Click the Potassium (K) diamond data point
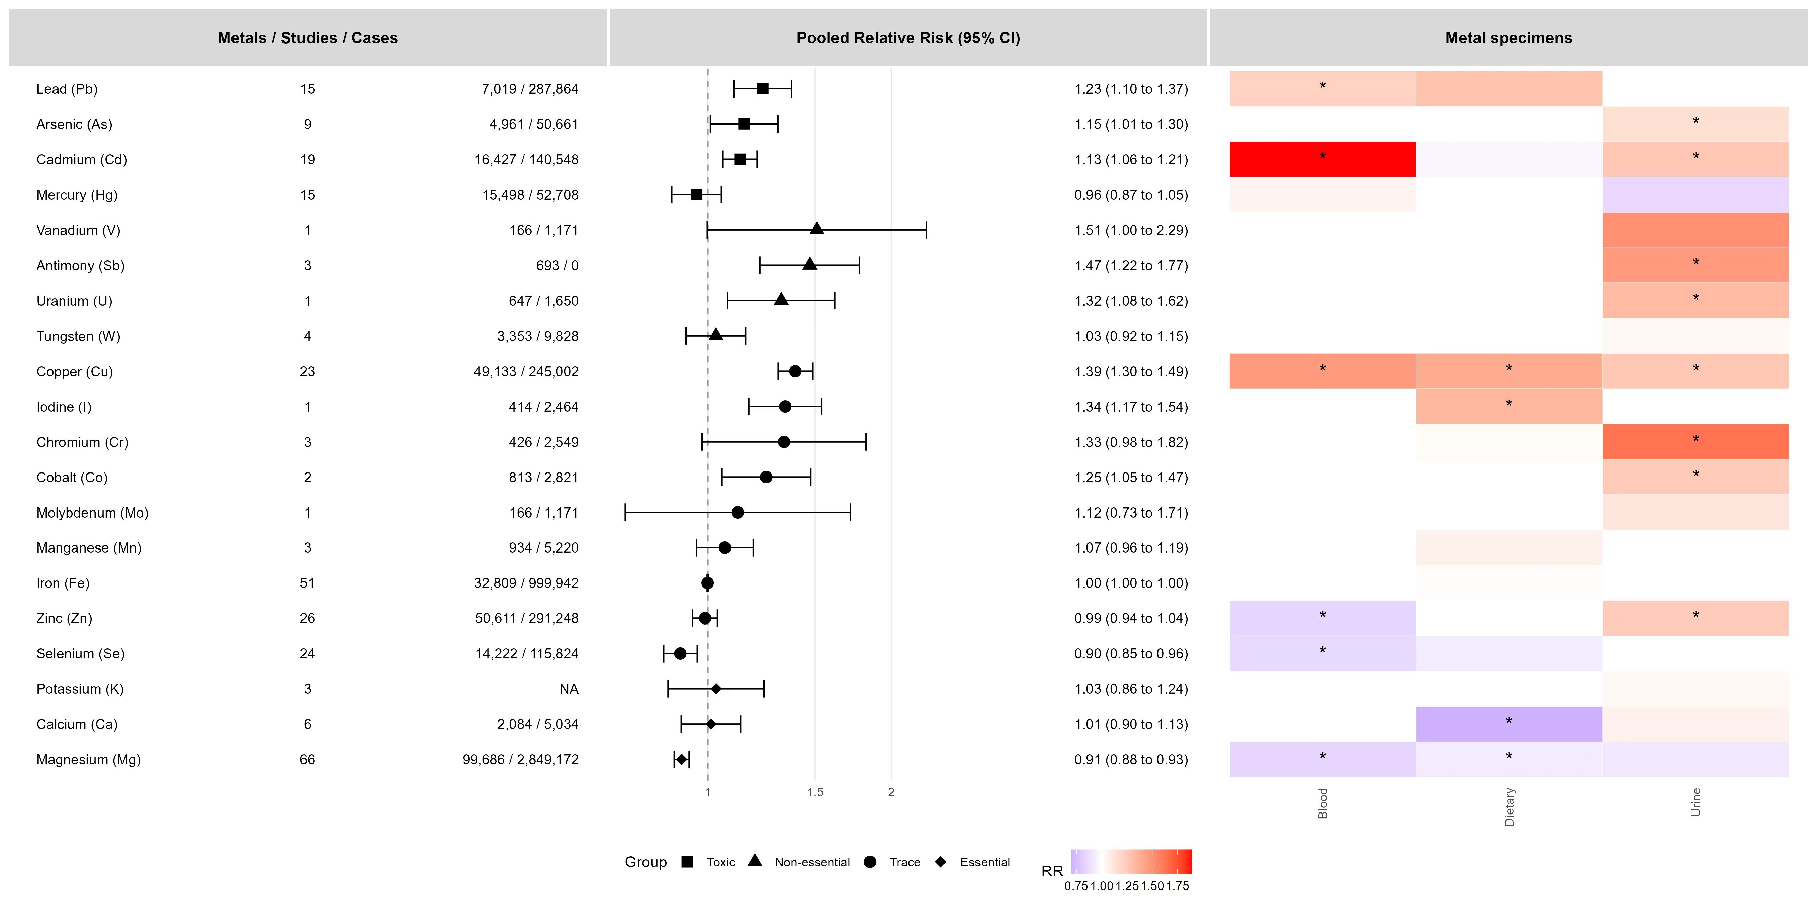Screen dimensions: 1817x908 [x=716, y=689]
